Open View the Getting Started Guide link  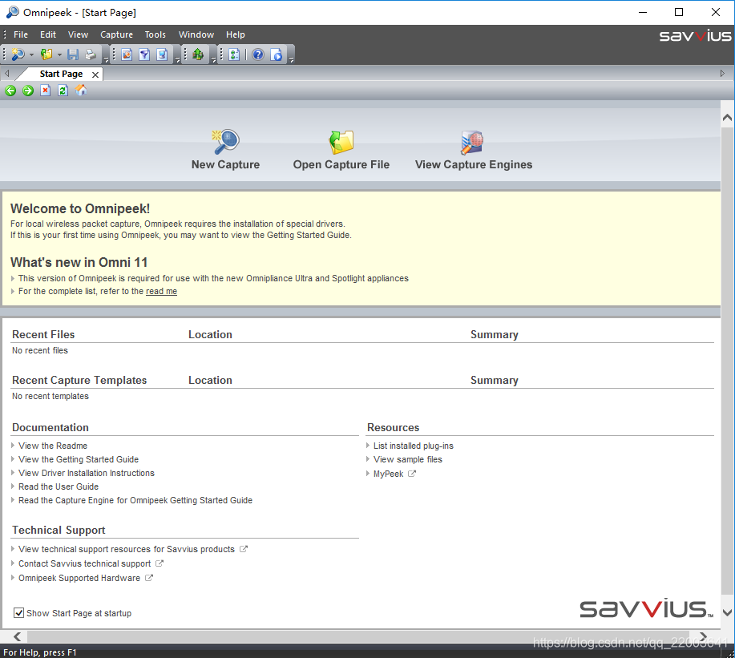pyautogui.click(x=79, y=459)
